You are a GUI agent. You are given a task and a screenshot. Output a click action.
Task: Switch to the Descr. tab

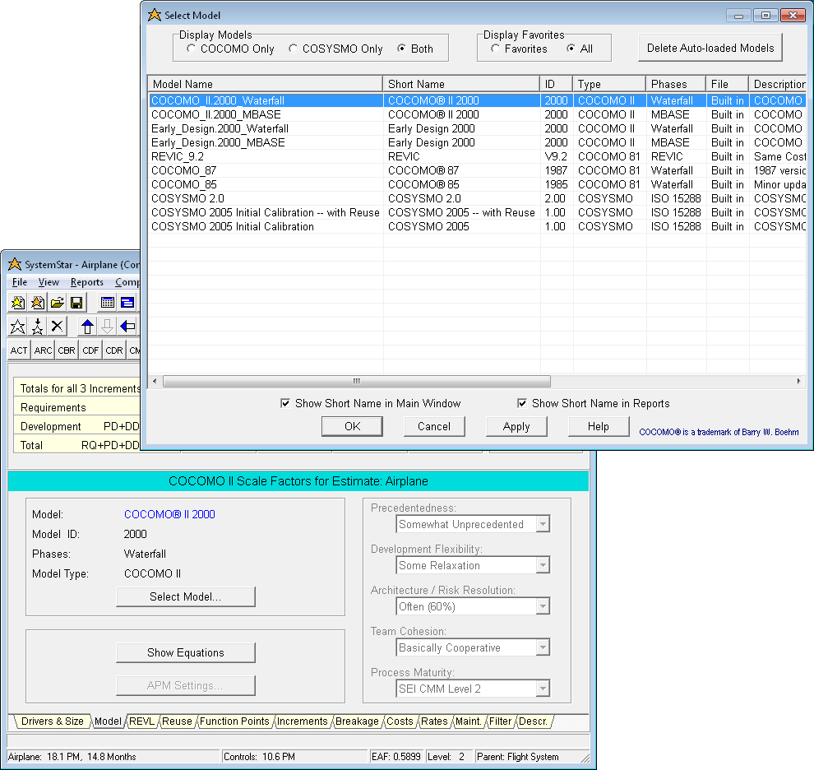[x=533, y=721]
